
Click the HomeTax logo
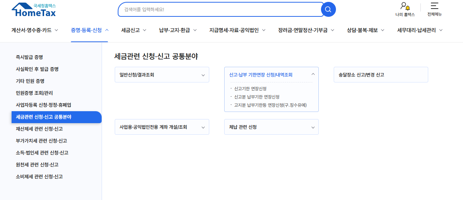34,10
